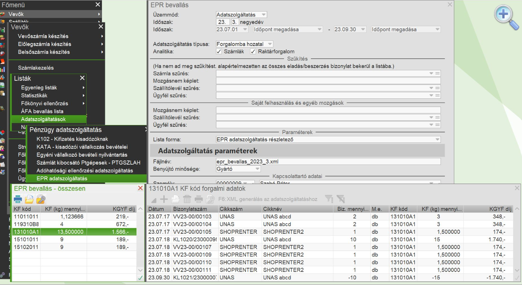Click the plus icon in forgalmi adatok toolbar
522x285 pixels.
pos(164,199)
